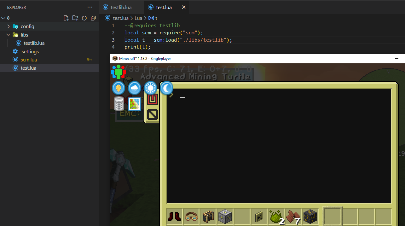This screenshot has height=226, width=405.
Task: Click the test.lua breadcrumb segment
Action: pyautogui.click(x=121, y=18)
